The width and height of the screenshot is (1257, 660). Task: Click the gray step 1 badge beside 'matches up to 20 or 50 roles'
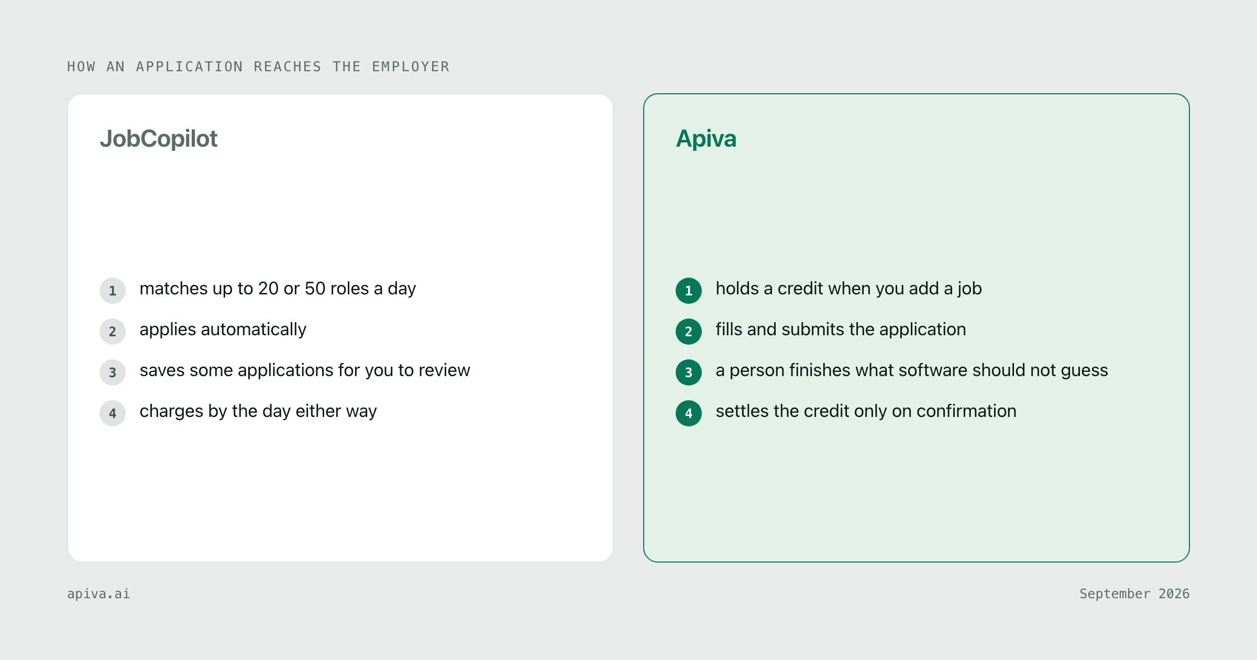click(x=113, y=291)
